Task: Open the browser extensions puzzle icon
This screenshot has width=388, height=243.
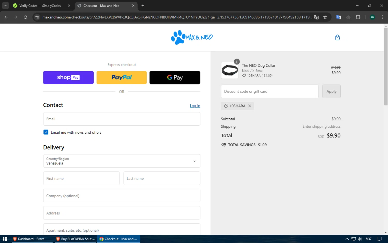Action: point(358,17)
